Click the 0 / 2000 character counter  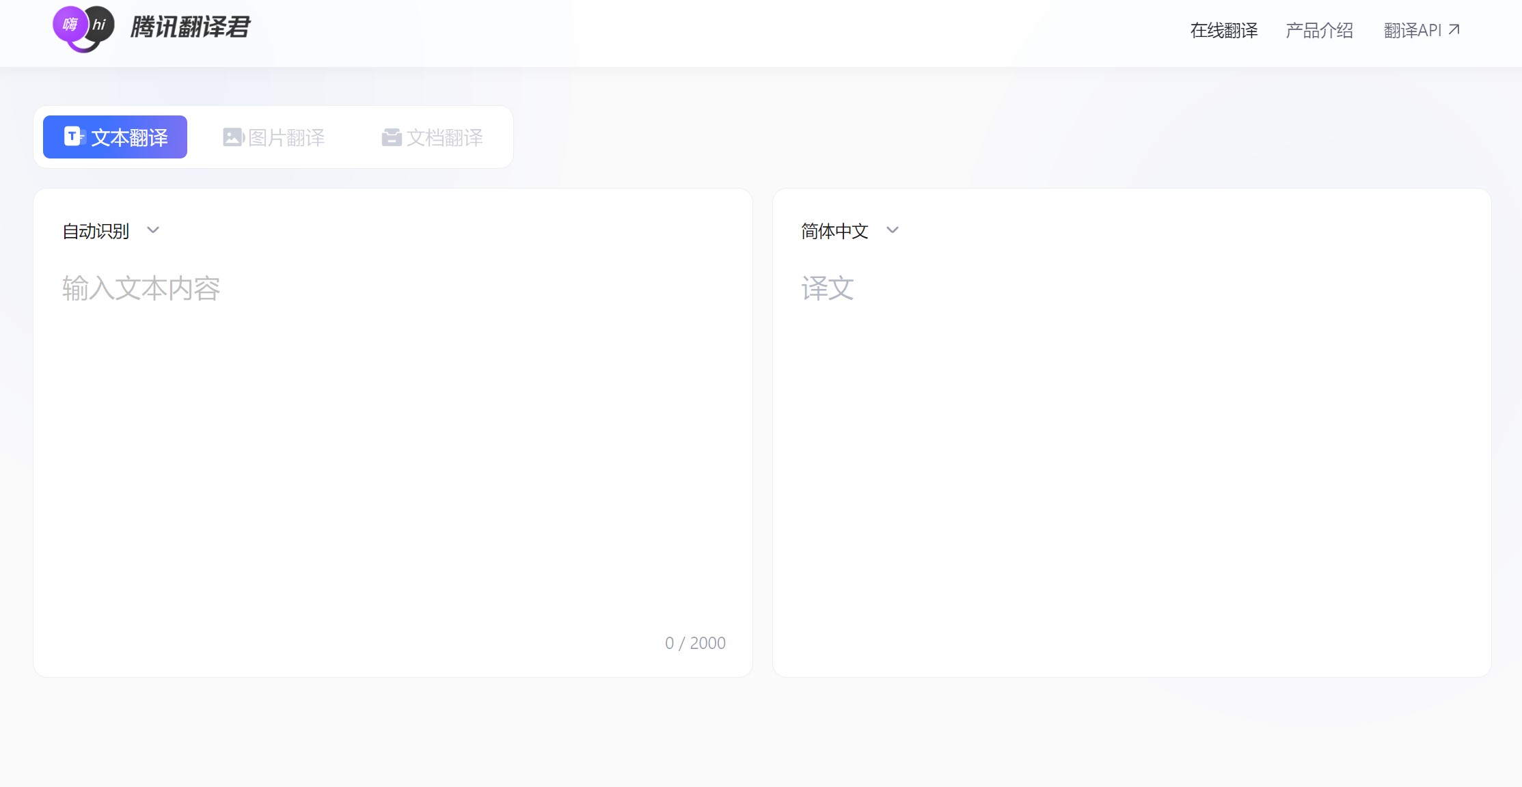click(x=695, y=642)
